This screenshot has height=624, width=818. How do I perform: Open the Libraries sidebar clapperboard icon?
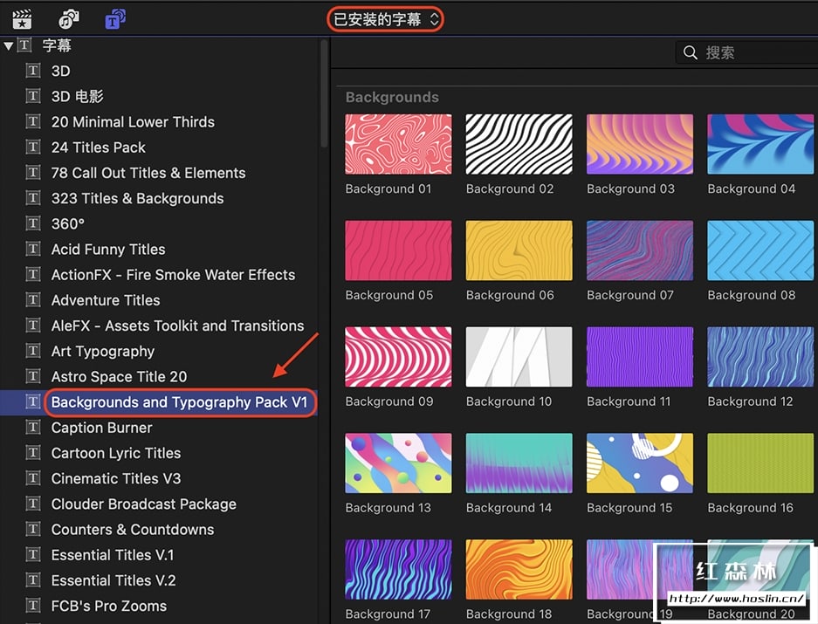tap(22, 19)
